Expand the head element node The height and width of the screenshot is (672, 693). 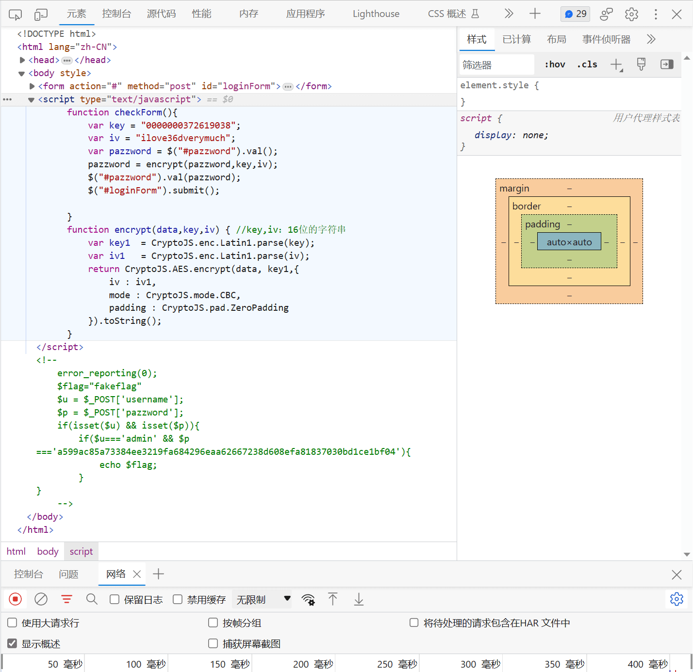(x=22, y=60)
